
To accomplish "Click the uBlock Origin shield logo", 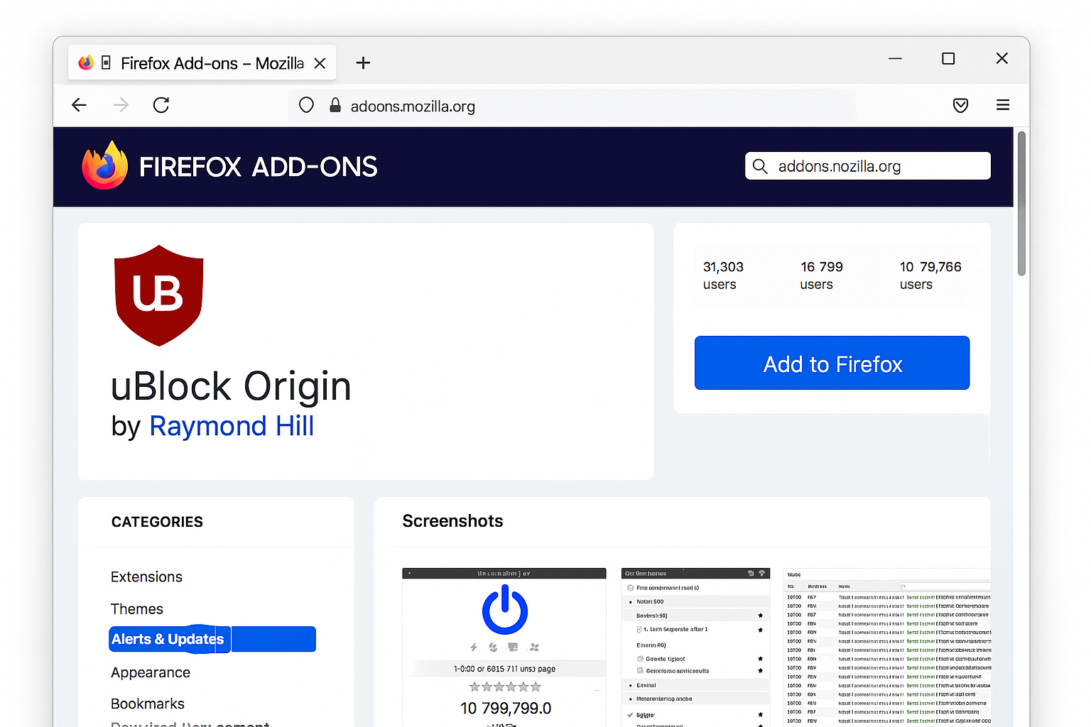I will click(159, 295).
